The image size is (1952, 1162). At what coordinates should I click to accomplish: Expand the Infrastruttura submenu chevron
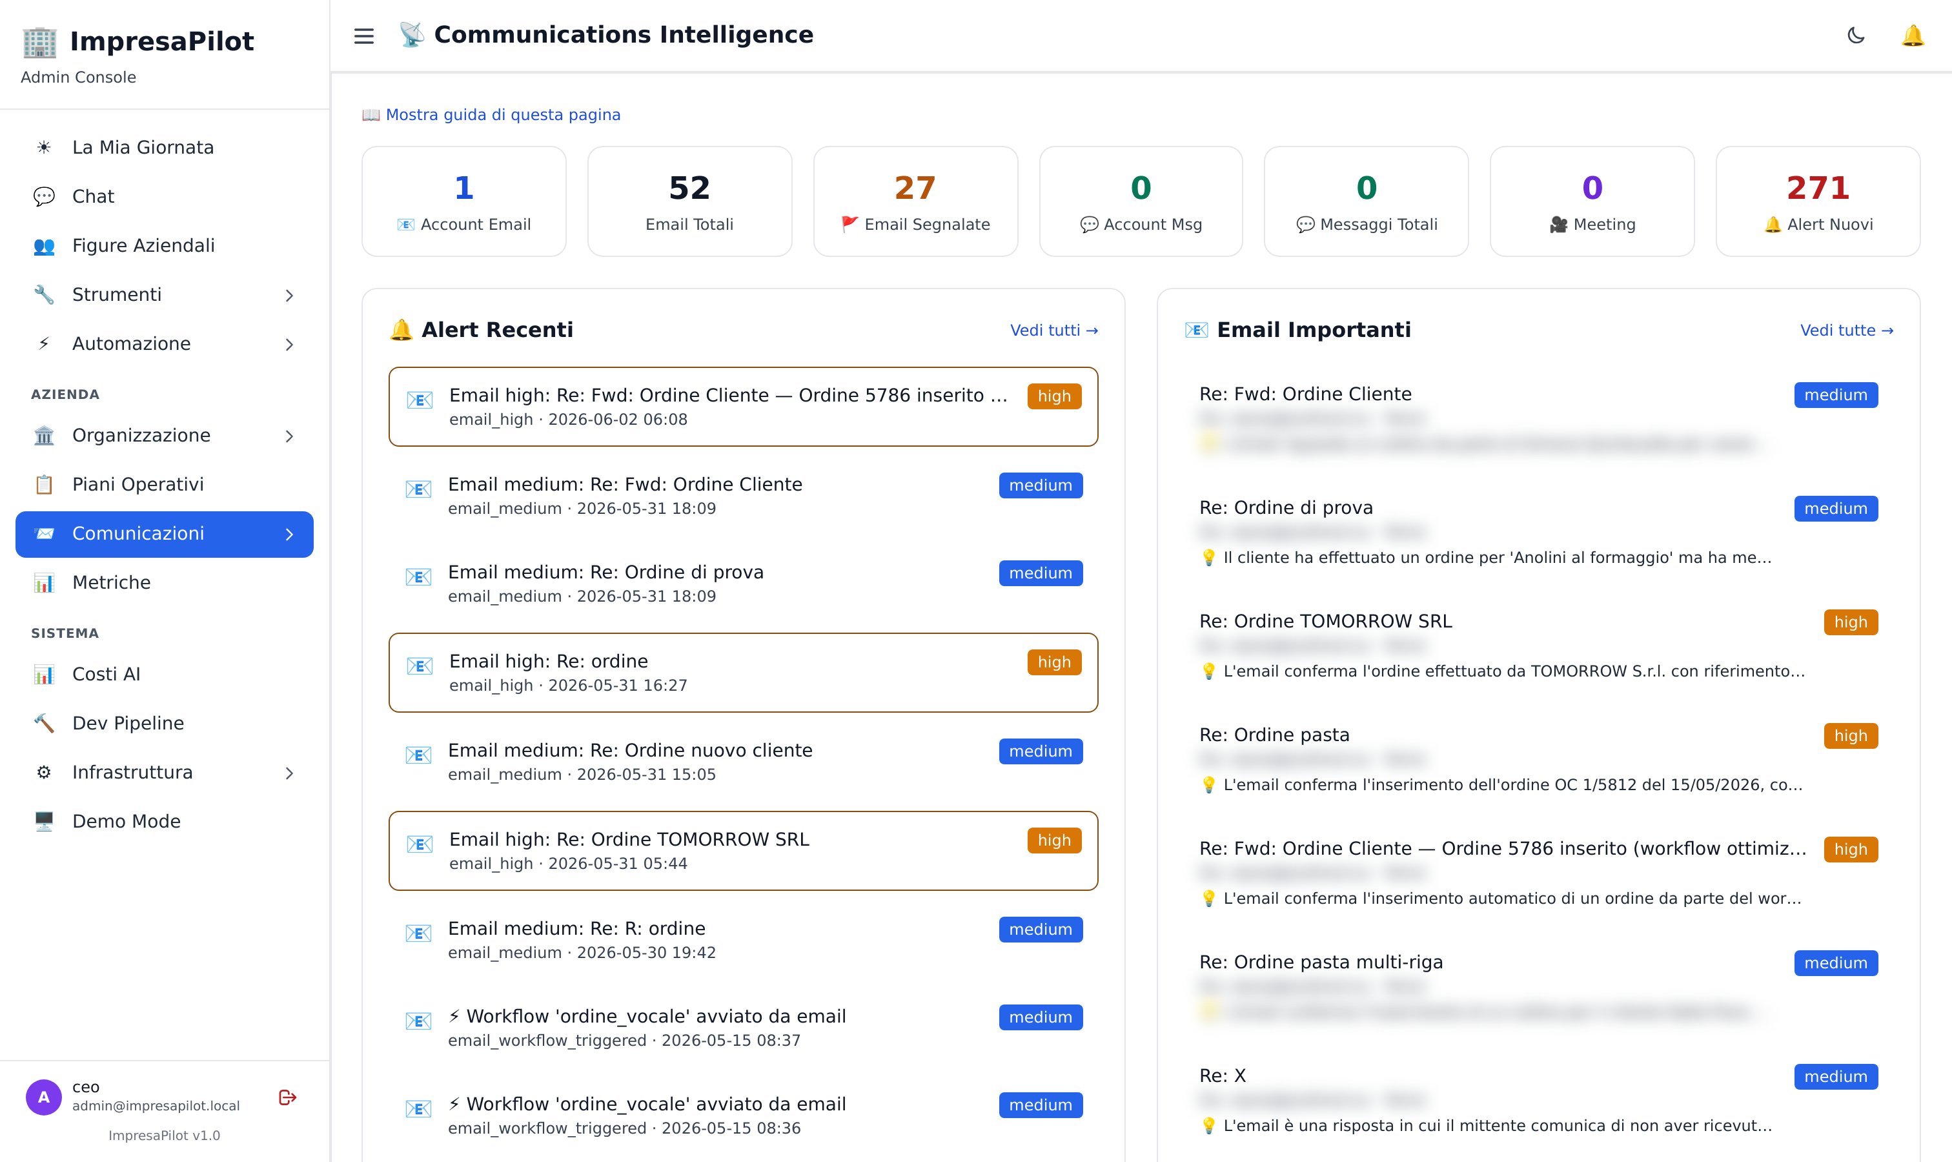coord(289,773)
